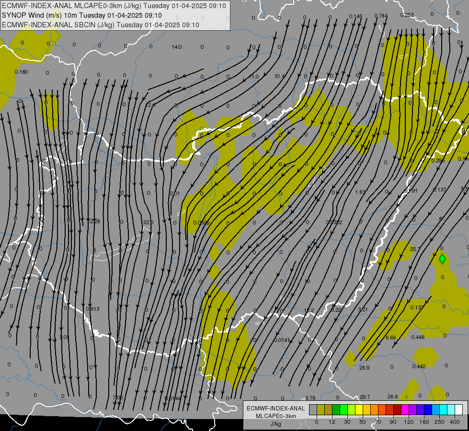Click the legend label ECMWF-INDEX-ANAL

tap(276, 408)
